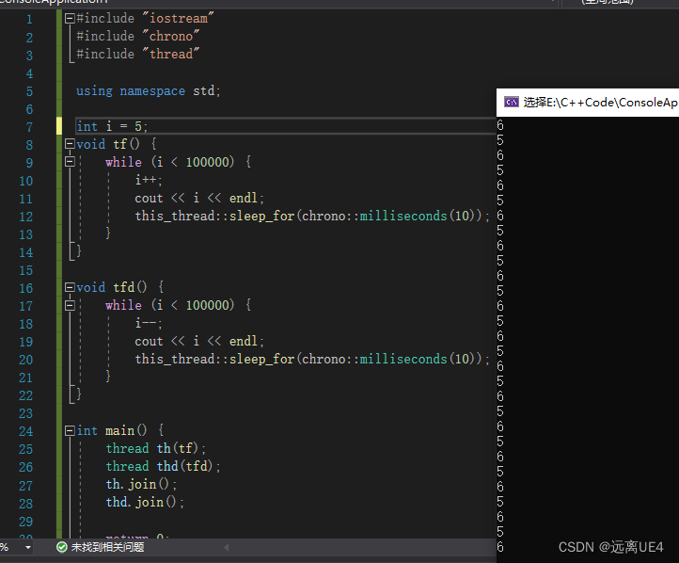
Task: Click the "chrono" include text
Action: pyautogui.click(x=170, y=36)
